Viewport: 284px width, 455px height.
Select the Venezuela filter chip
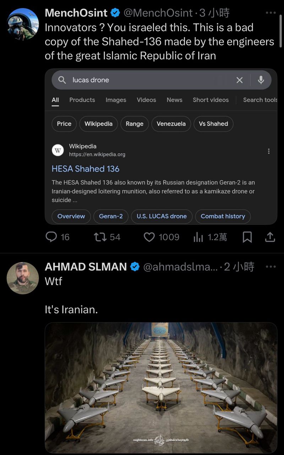click(171, 124)
